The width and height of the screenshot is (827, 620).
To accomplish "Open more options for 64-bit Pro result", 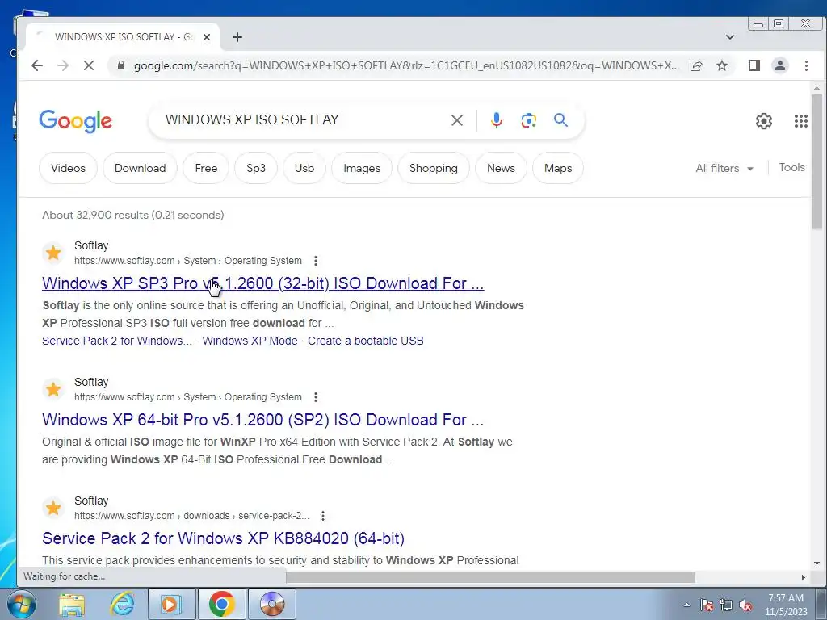I will click(x=316, y=397).
